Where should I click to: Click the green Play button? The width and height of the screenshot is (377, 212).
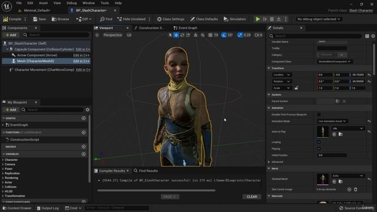click(x=258, y=19)
